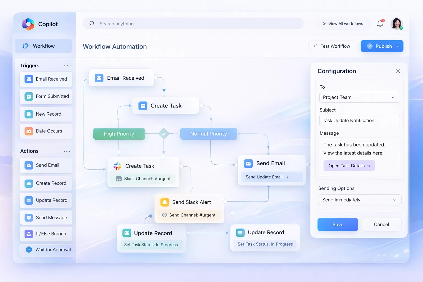Click the Open Task Details link
This screenshot has height=282, width=423.
pyautogui.click(x=349, y=166)
